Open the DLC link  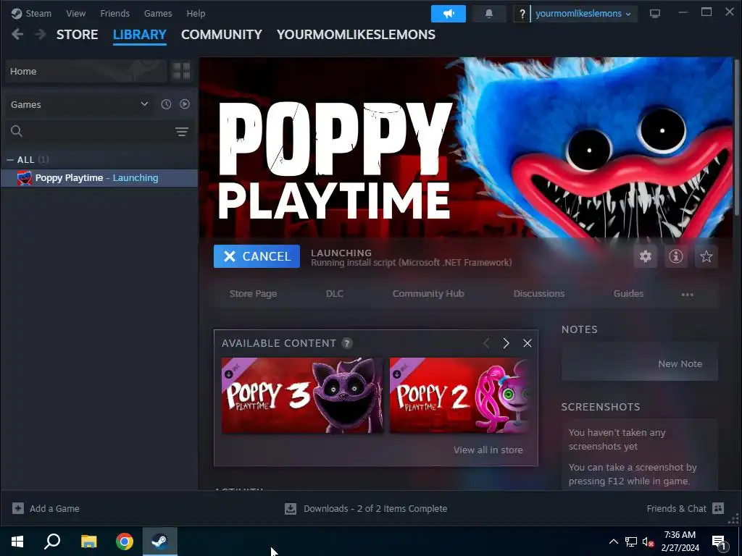click(335, 294)
